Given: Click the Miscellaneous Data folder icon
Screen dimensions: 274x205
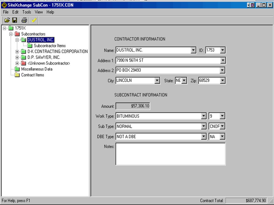Looking at the screenshot, I should coord(17,69).
